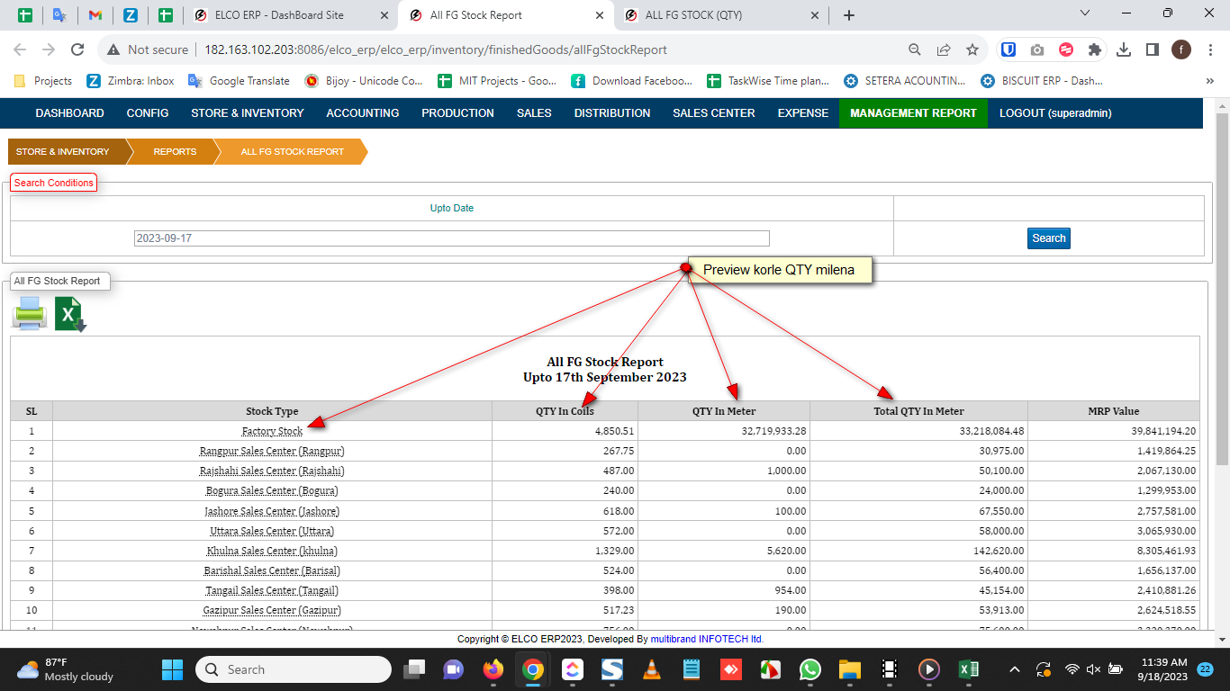Click the browser reload page icon
The image size is (1230, 691).
coord(77,50)
